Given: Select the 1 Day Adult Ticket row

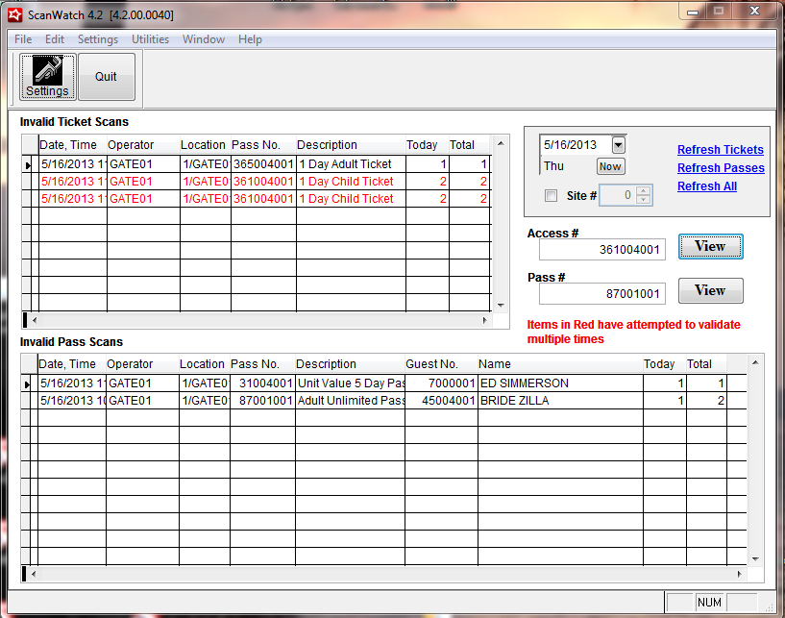Looking at the screenshot, I should (x=344, y=164).
